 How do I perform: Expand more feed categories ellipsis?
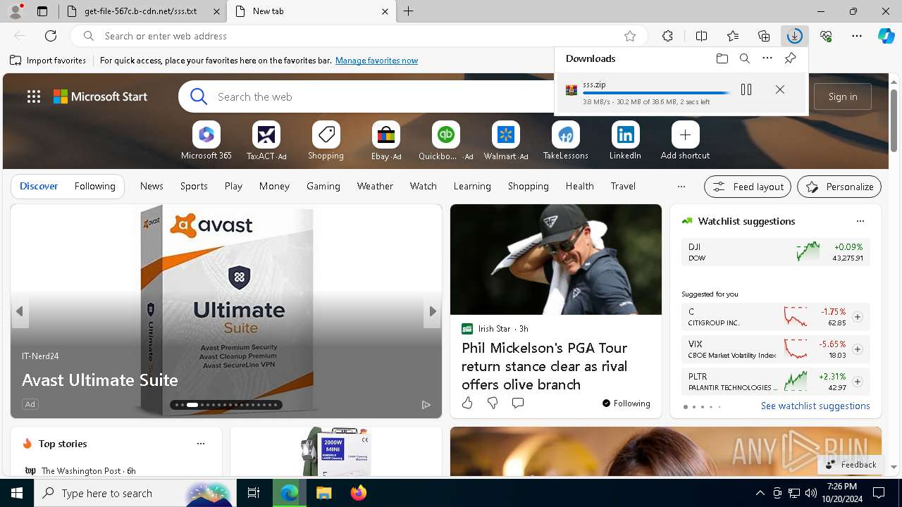coord(681,187)
